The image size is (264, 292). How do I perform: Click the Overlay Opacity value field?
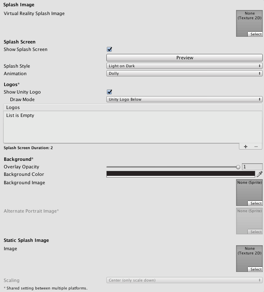tap(252, 167)
